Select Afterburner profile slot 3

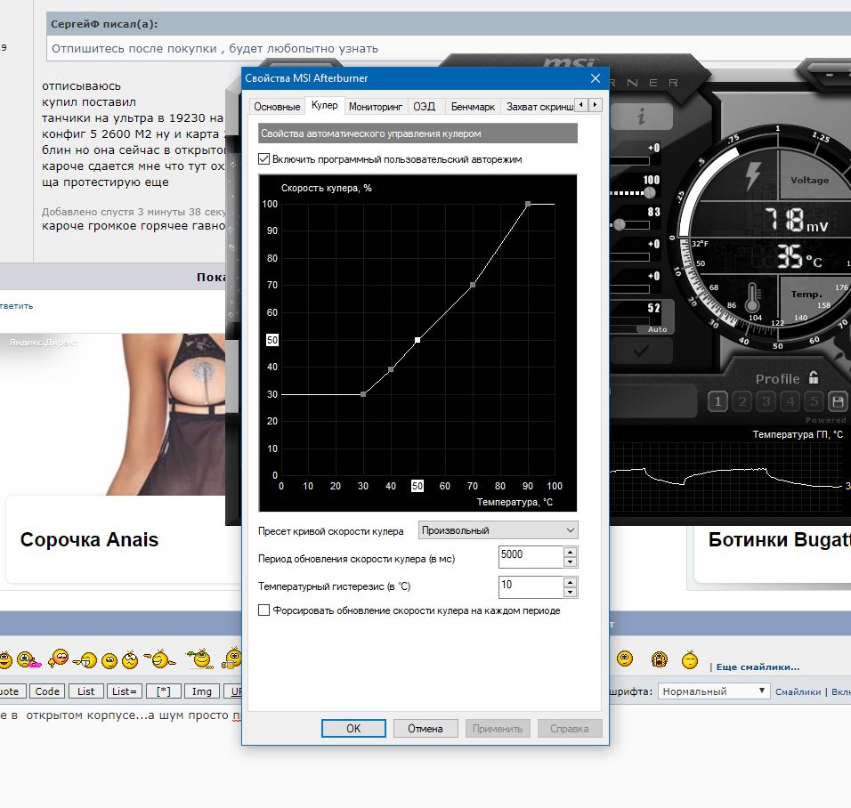[766, 401]
